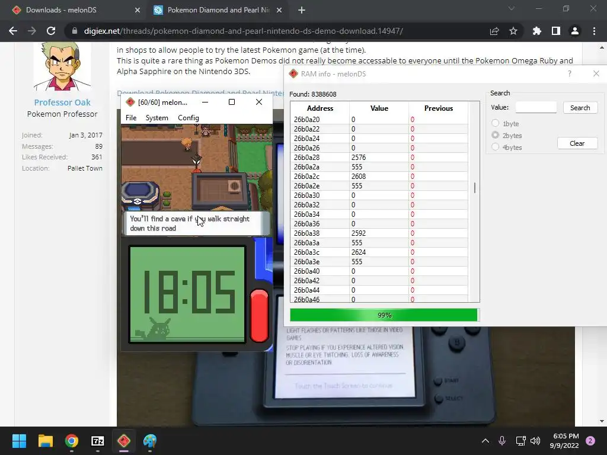This screenshot has width=607, height=455.
Task: Click the Value search input field
Action: tap(536, 107)
